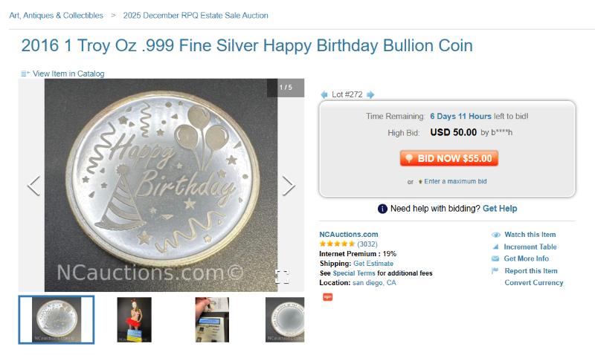This screenshot has width=595, height=355.
Task: Open the coin image in fullscreen
Action: (x=282, y=277)
